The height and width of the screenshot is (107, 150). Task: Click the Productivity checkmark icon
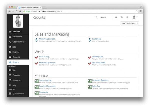(x=36, y=57)
